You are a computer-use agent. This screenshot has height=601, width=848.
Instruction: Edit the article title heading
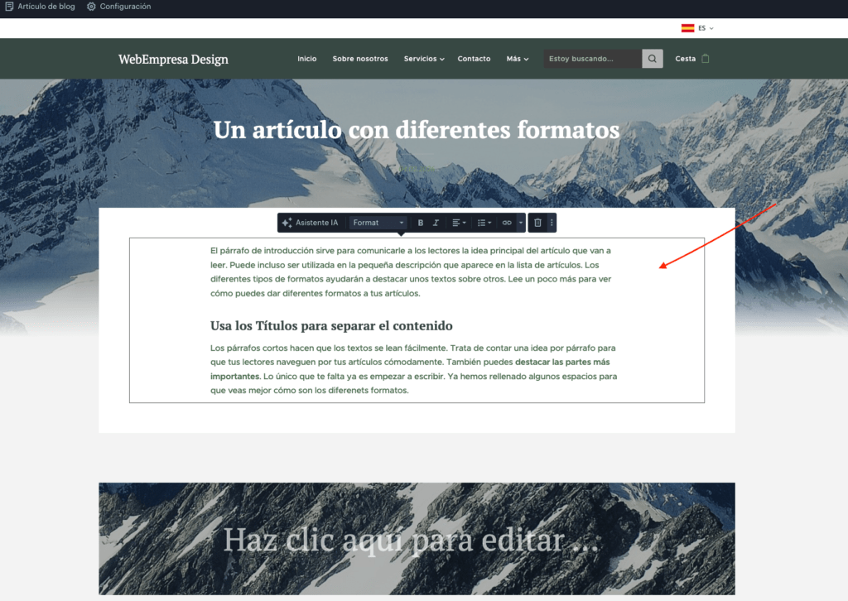(417, 130)
